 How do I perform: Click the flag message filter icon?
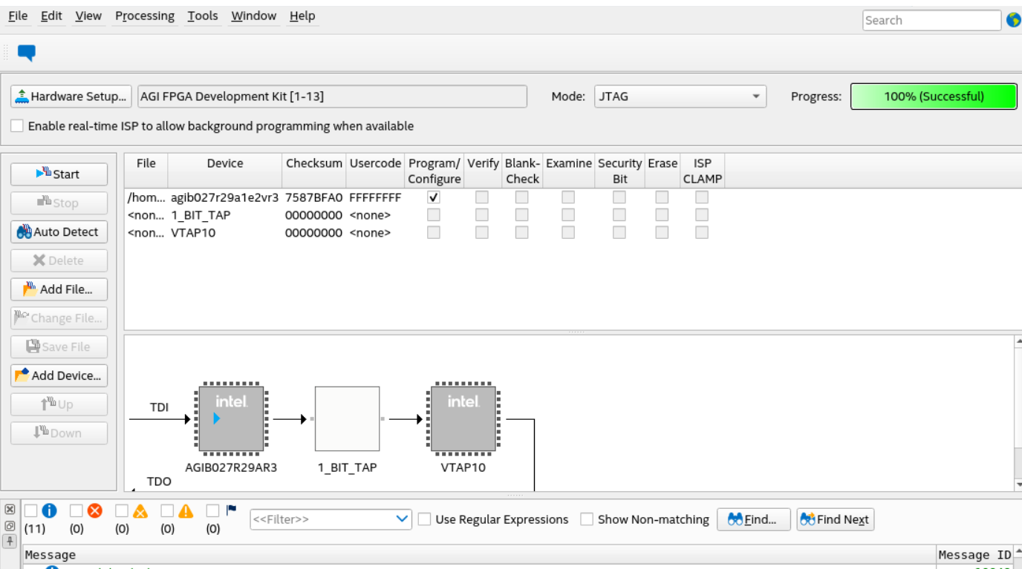point(231,510)
